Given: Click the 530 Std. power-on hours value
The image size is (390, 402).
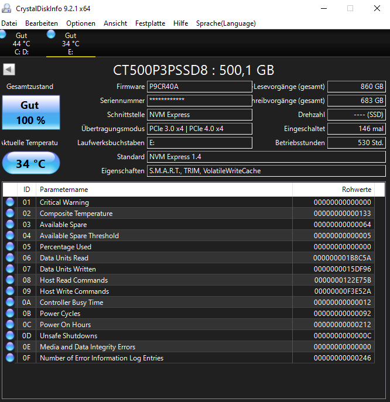Looking at the screenshot, I should pyautogui.click(x=357, y=143).
